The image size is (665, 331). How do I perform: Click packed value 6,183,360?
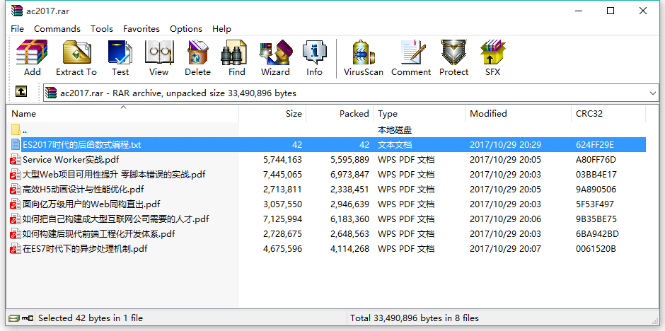point(349,219)
